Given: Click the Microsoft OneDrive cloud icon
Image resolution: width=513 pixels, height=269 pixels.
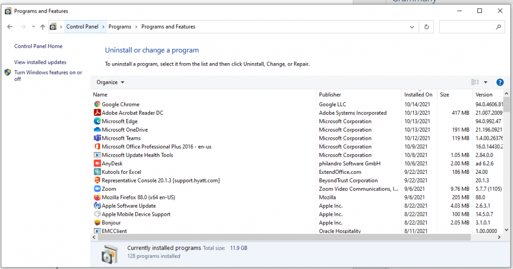Looking at the screenshot, I should coord(97,130).
